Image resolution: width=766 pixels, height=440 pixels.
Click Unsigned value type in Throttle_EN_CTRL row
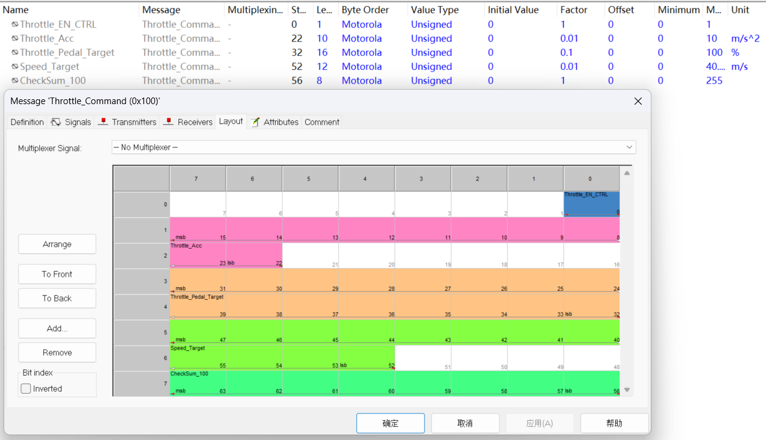click(x=432, y=25)
